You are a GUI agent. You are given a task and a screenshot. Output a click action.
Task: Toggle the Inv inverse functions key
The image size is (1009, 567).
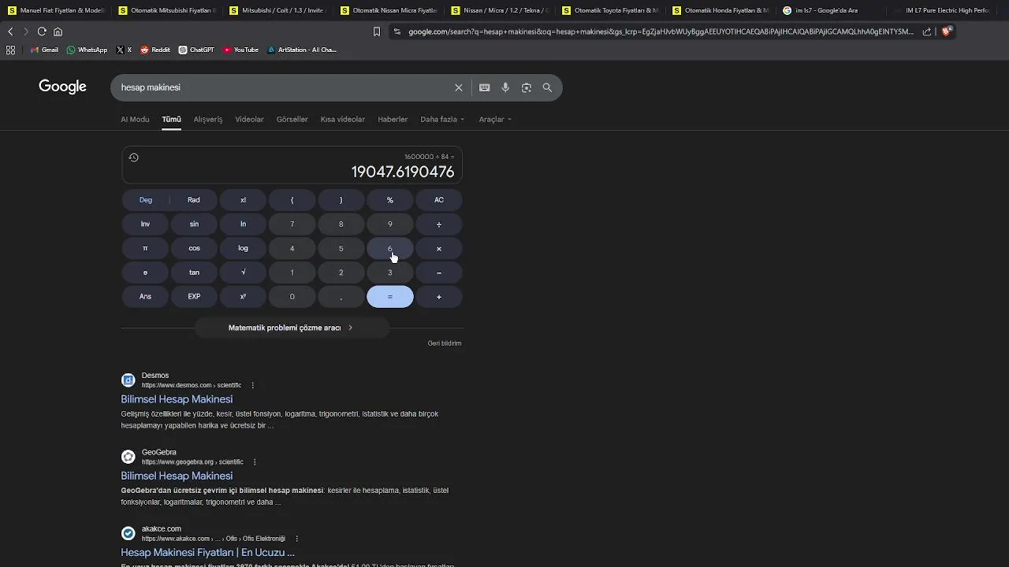tap(145, 224)
